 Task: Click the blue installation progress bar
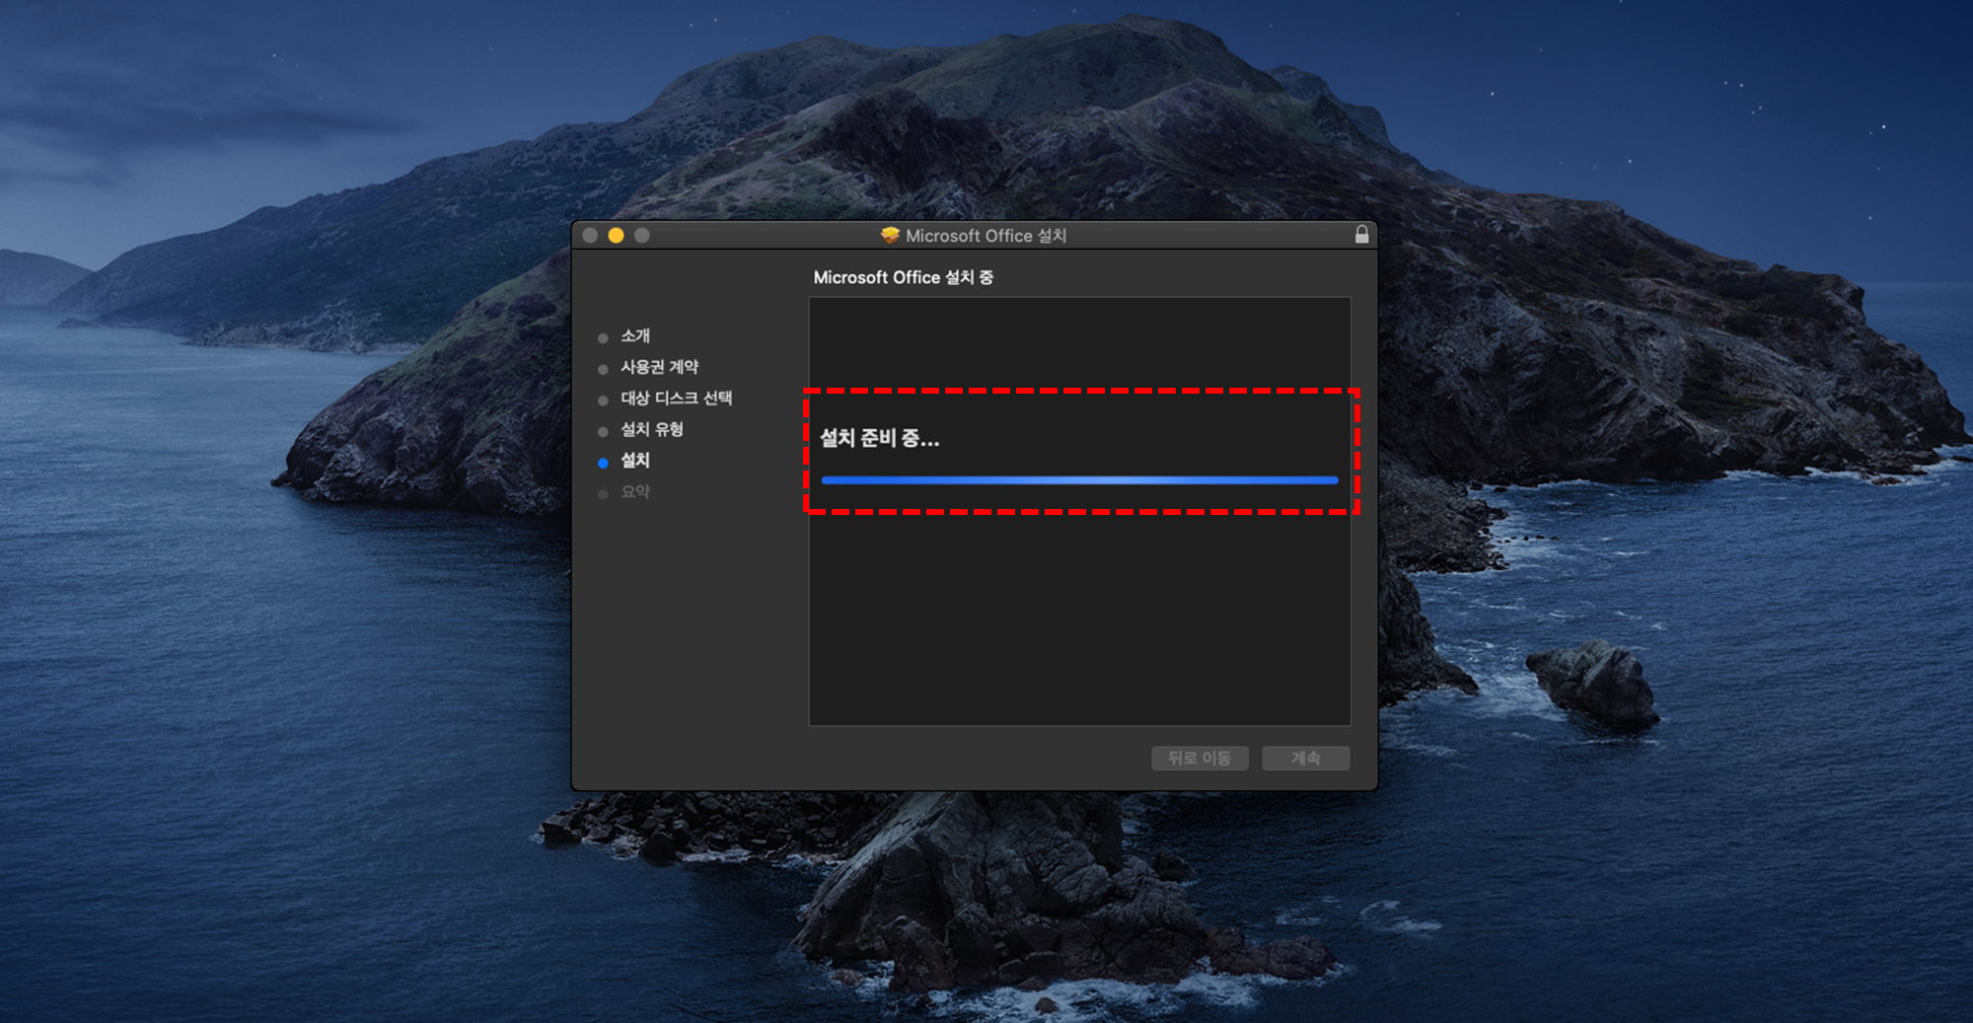(1079, 480)
